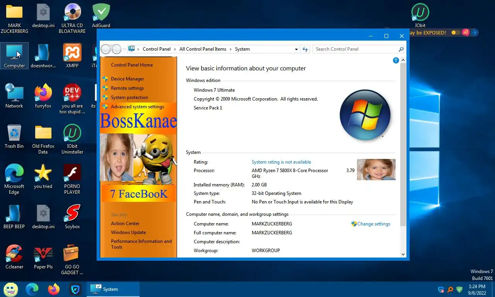
Task: Click the smiley Start button on taskbar
Action: (10, 289)
